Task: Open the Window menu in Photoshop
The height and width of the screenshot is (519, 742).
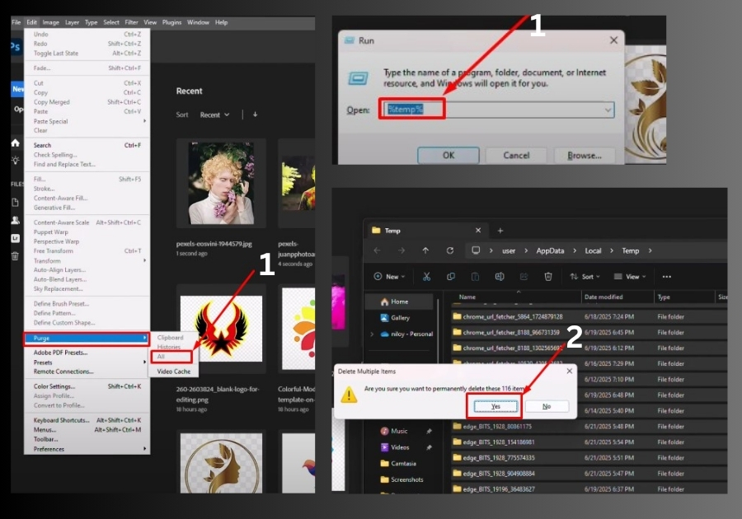Action: [x=198, y=22]
